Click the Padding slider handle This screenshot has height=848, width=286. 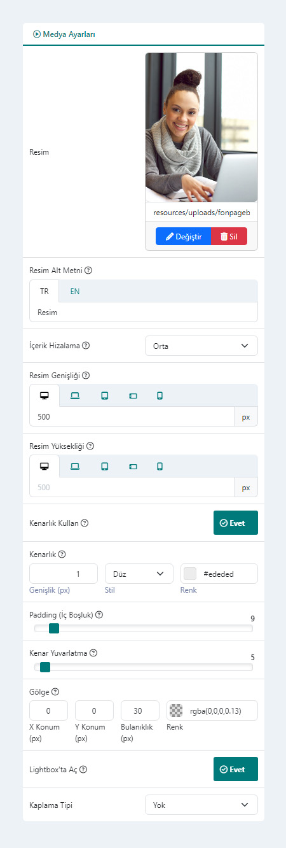pos(54,628)
